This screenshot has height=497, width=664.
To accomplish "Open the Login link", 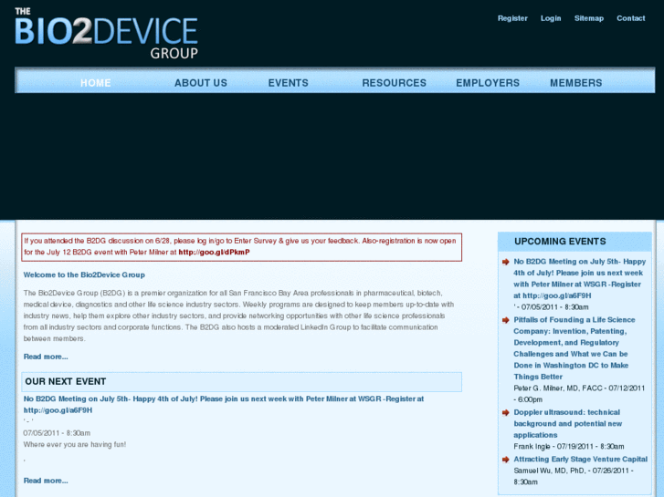I will coord(551,18).
